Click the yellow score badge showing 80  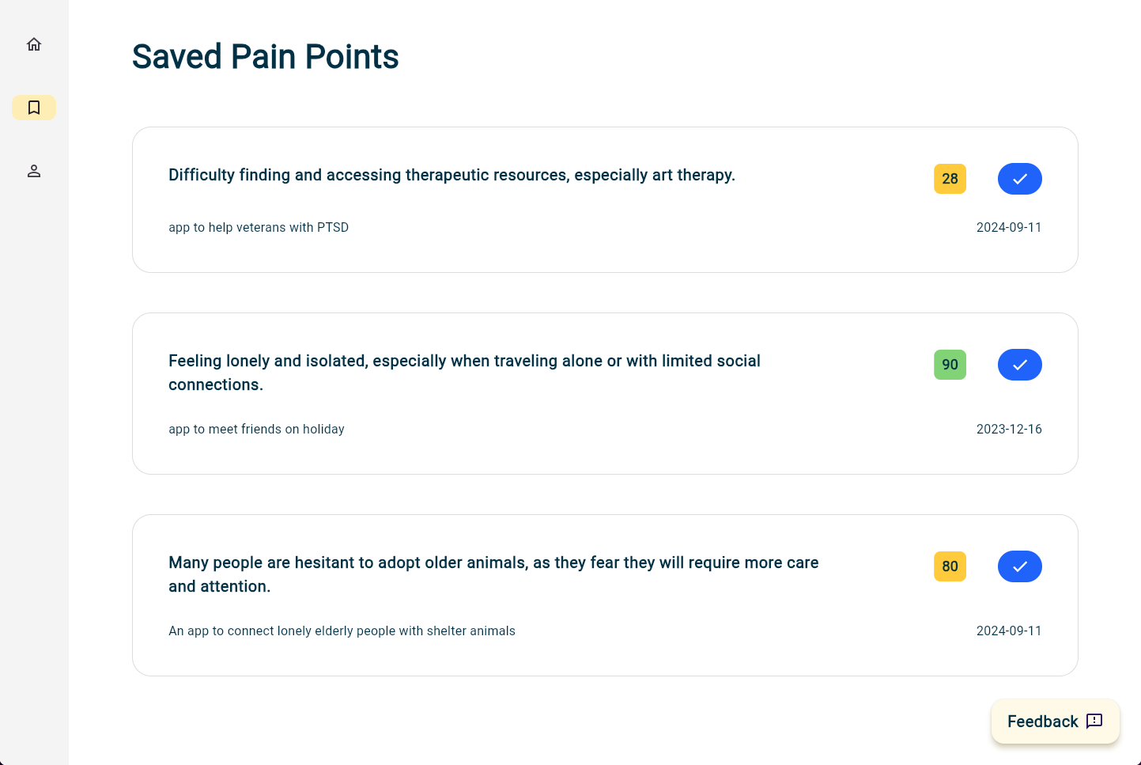(950, 566)
